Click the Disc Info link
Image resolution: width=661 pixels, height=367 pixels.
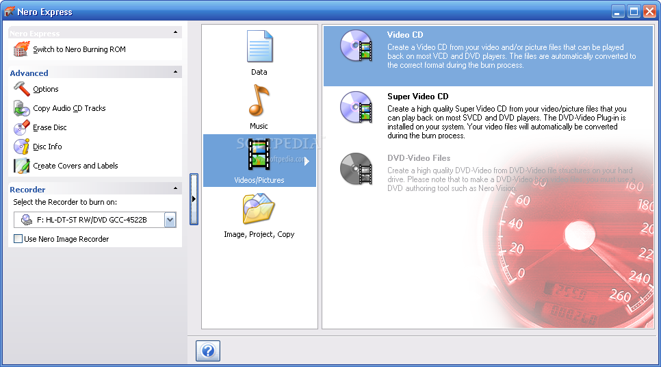(47, 147)
